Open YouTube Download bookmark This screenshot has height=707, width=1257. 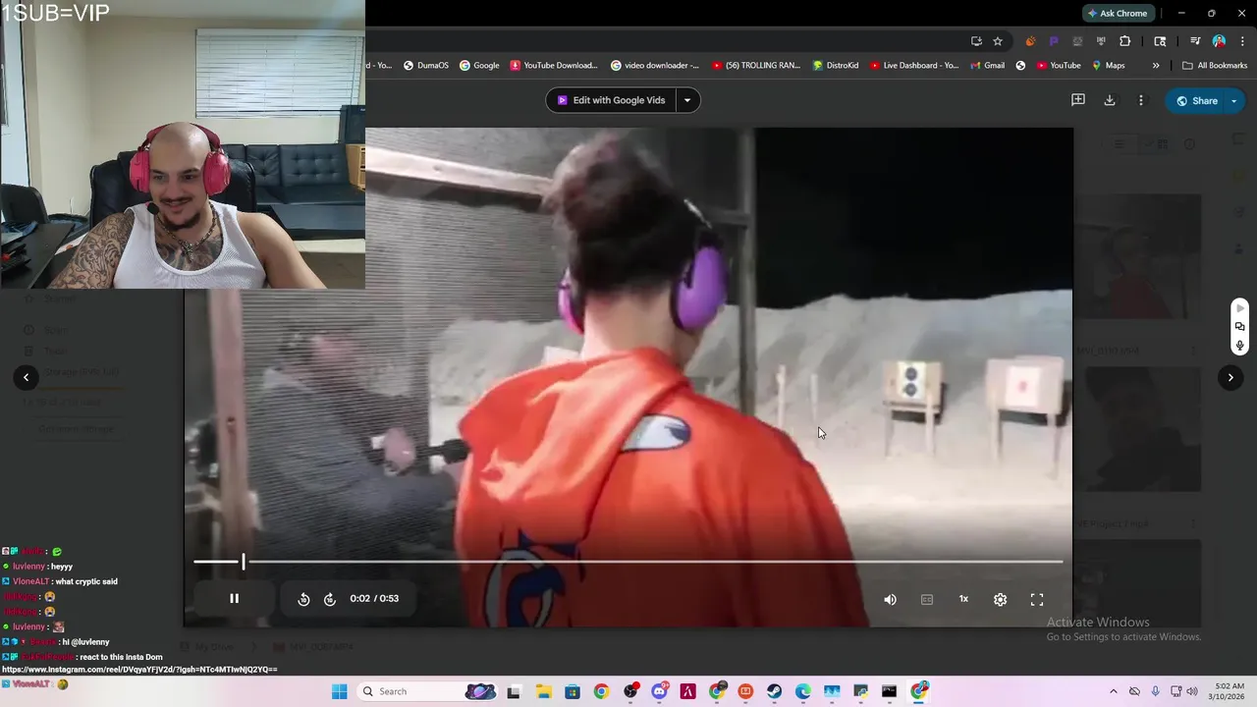553,66
